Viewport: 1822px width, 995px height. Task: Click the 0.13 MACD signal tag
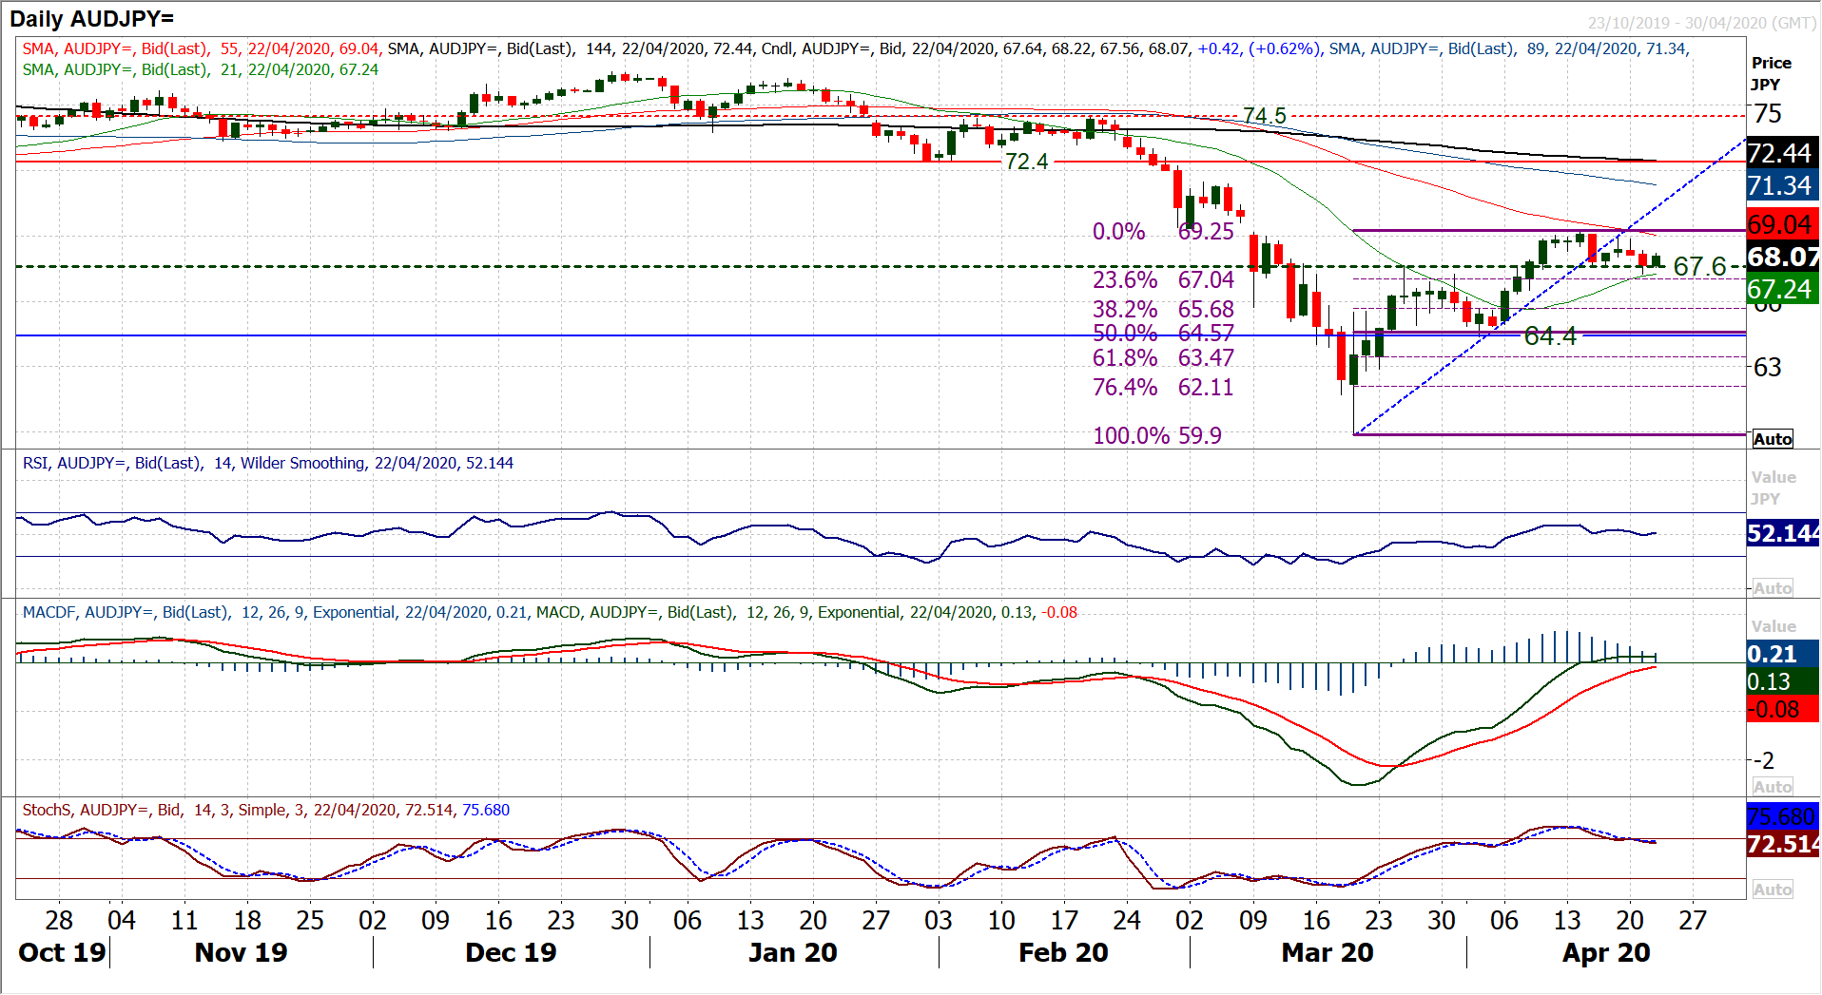coord(1782,681)
